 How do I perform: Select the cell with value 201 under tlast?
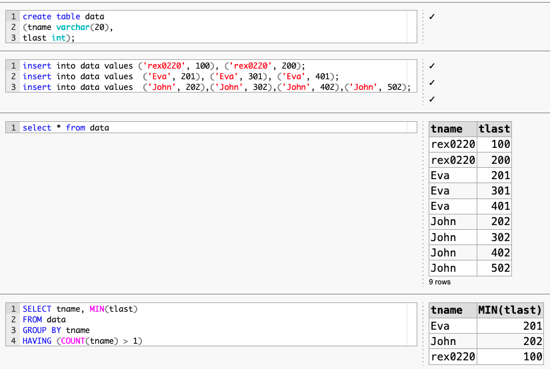click(494, 176)
